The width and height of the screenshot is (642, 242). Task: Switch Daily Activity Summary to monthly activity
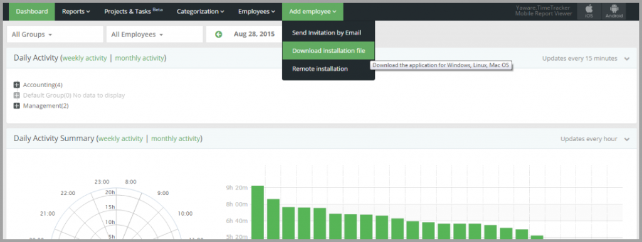pyautogui.click(x=176, y=139)
